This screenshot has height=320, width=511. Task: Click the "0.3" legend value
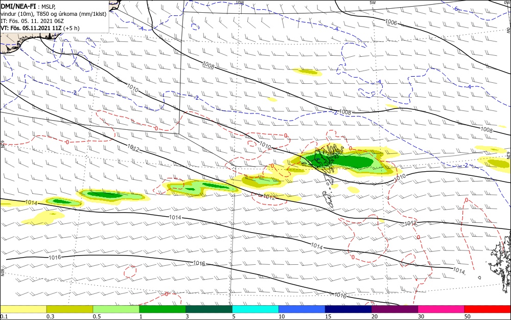point(50,316)
